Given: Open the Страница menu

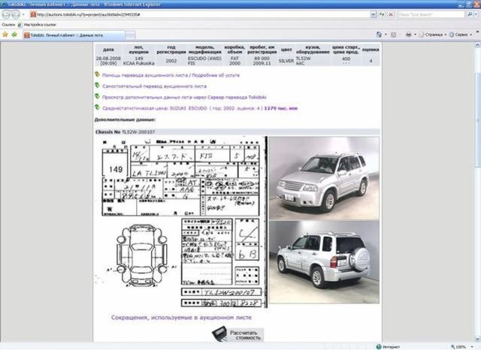Looking at the screenshot, I should click(433, 35).
